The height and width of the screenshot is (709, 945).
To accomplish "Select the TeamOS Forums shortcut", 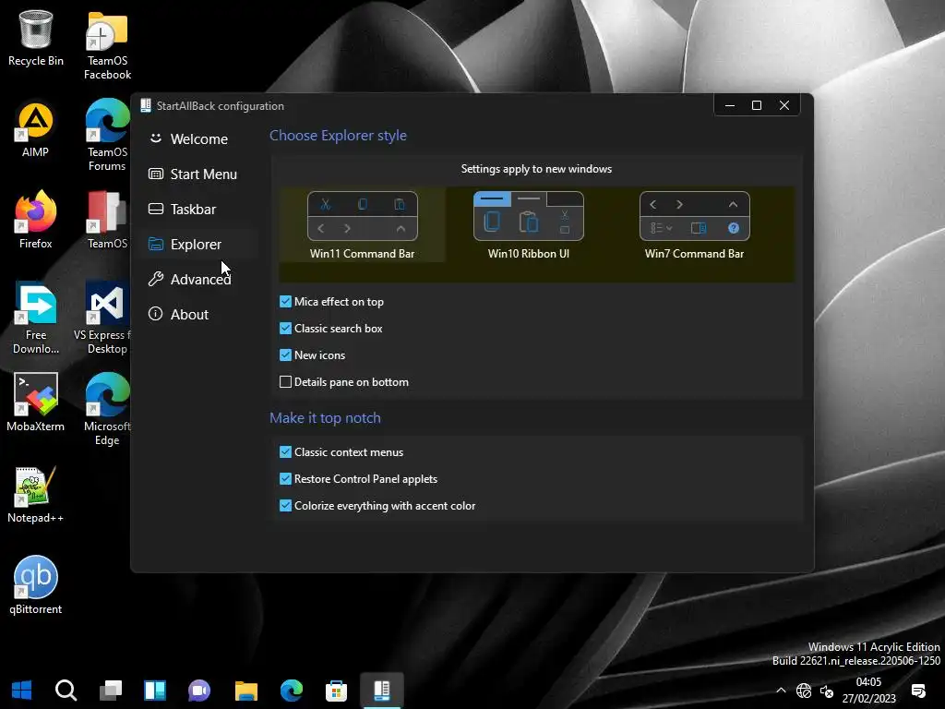I will (107, 137).
